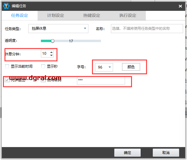The image size is (187, 160).
Task: Click the app logo icon in the title bar
Action: click(6, 6)
